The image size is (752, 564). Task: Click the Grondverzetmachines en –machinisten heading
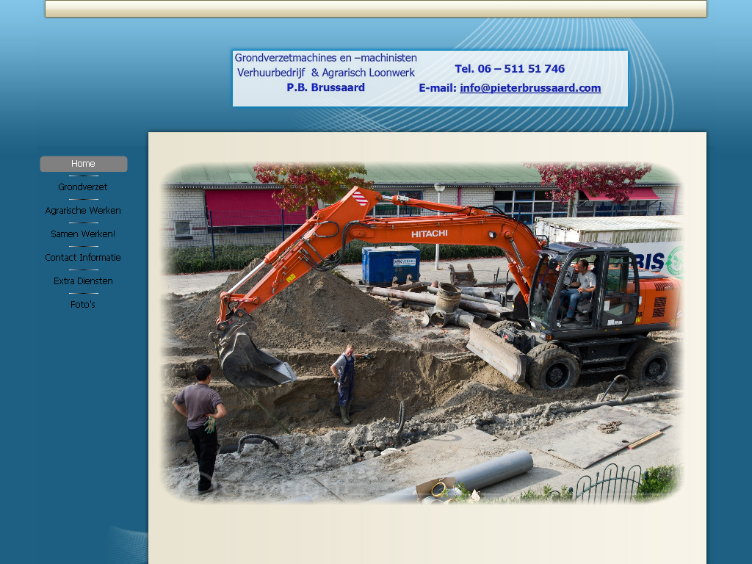325,57
